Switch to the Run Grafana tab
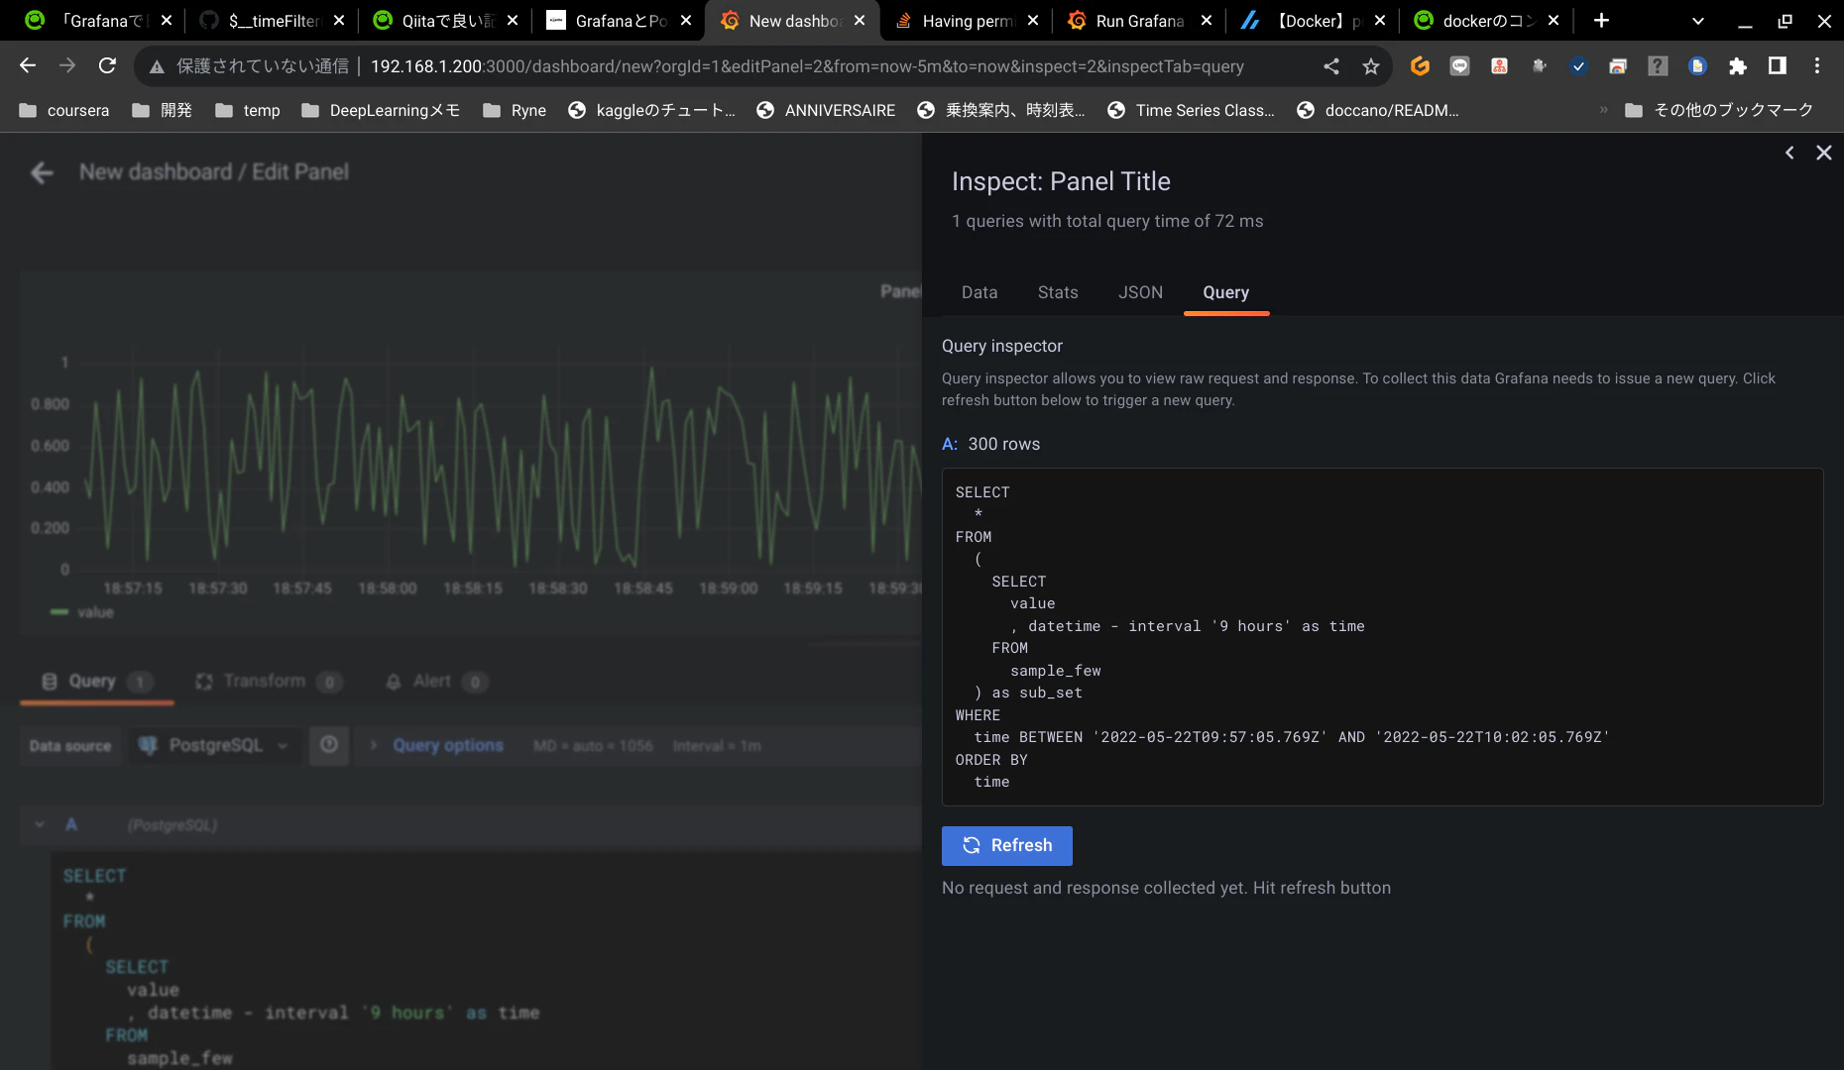Image resolution: width=1844 pixels, height=1070 pixels. coord(1140,21)
